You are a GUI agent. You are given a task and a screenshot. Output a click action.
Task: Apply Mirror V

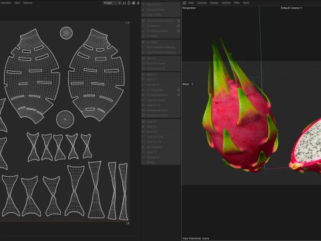[160, 80]
